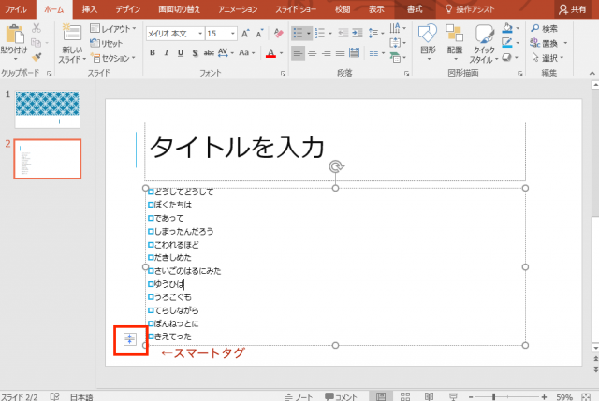Toggle Underline formatting

pos(181,53)
